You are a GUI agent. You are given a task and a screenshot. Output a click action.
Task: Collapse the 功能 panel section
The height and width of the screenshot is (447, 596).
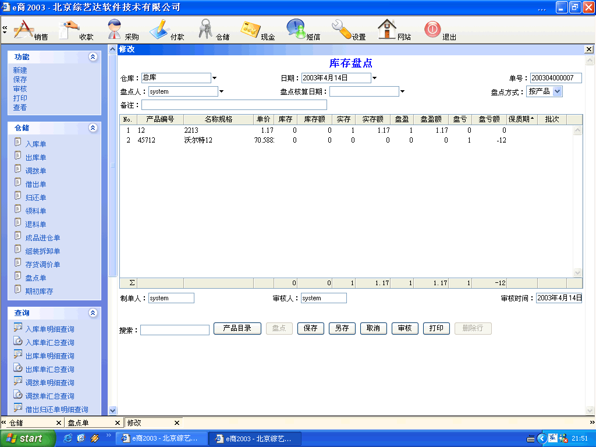coord(93,57)
